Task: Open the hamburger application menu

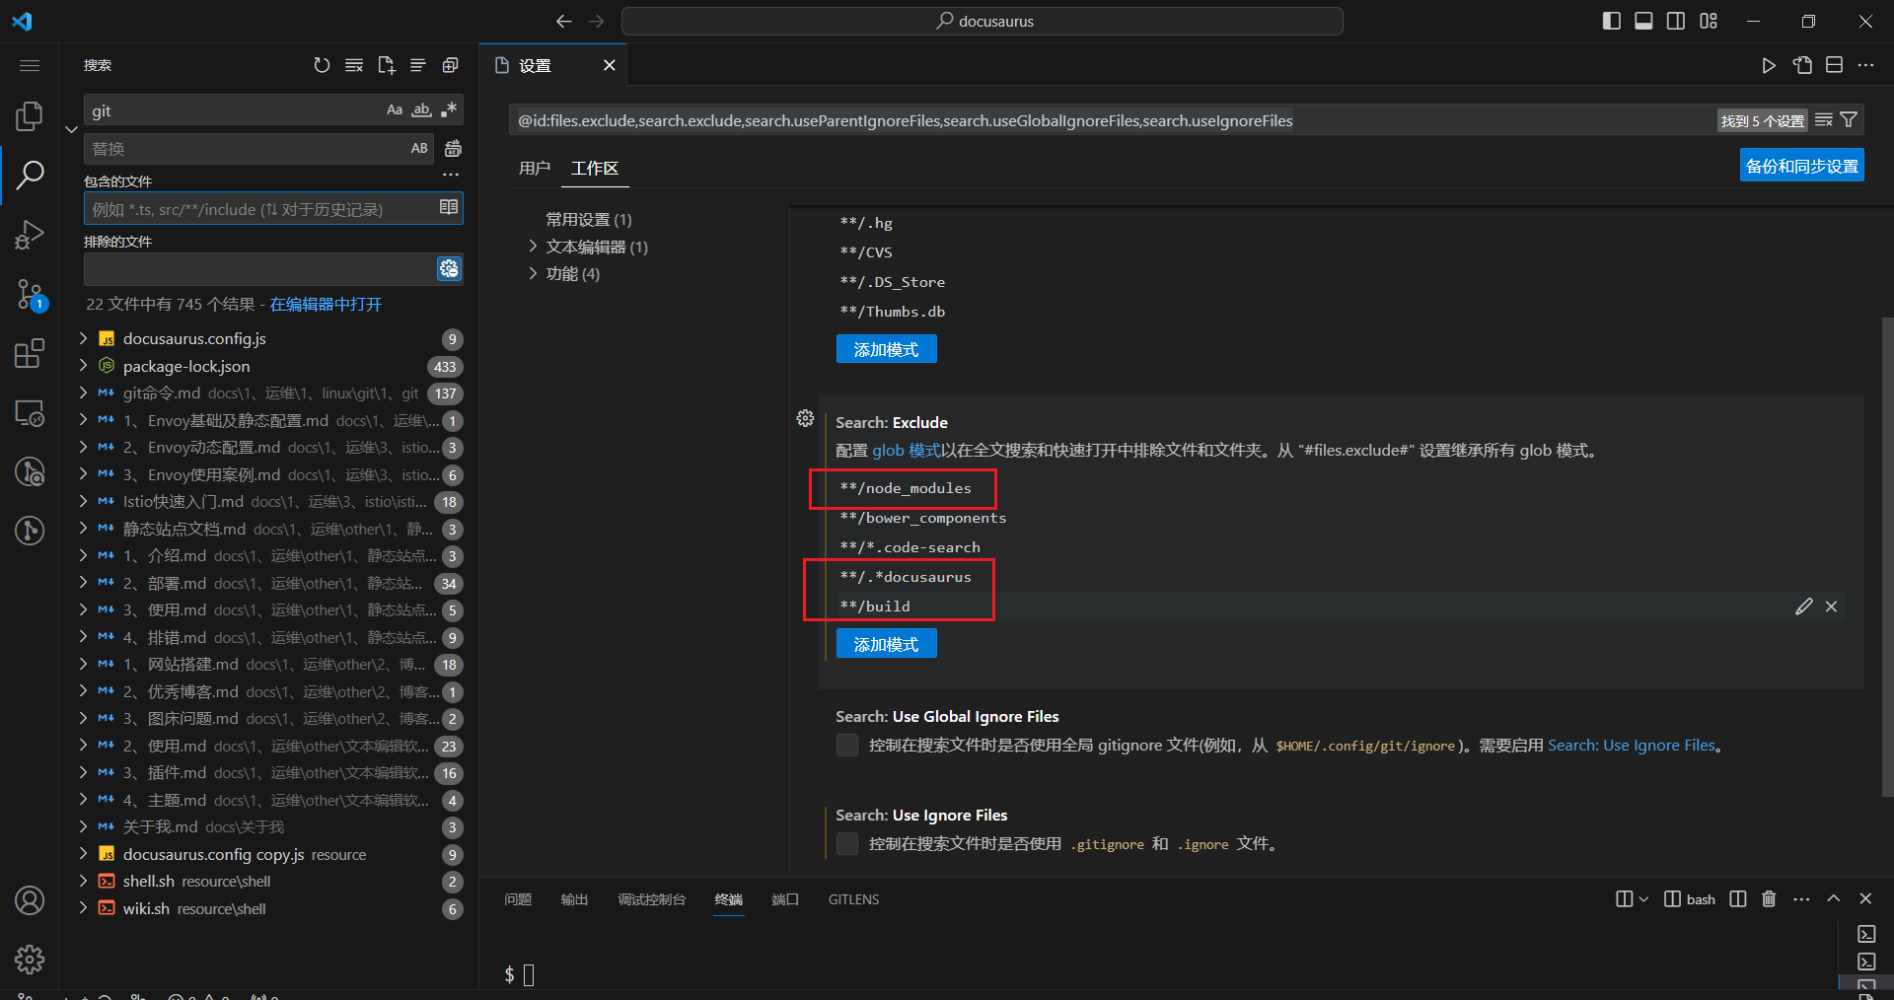Action: coord(30,65)
